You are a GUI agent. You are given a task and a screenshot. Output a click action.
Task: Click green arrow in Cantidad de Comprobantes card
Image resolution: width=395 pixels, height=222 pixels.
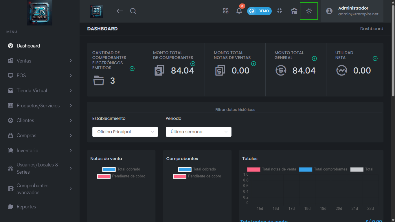coord(132,69)
